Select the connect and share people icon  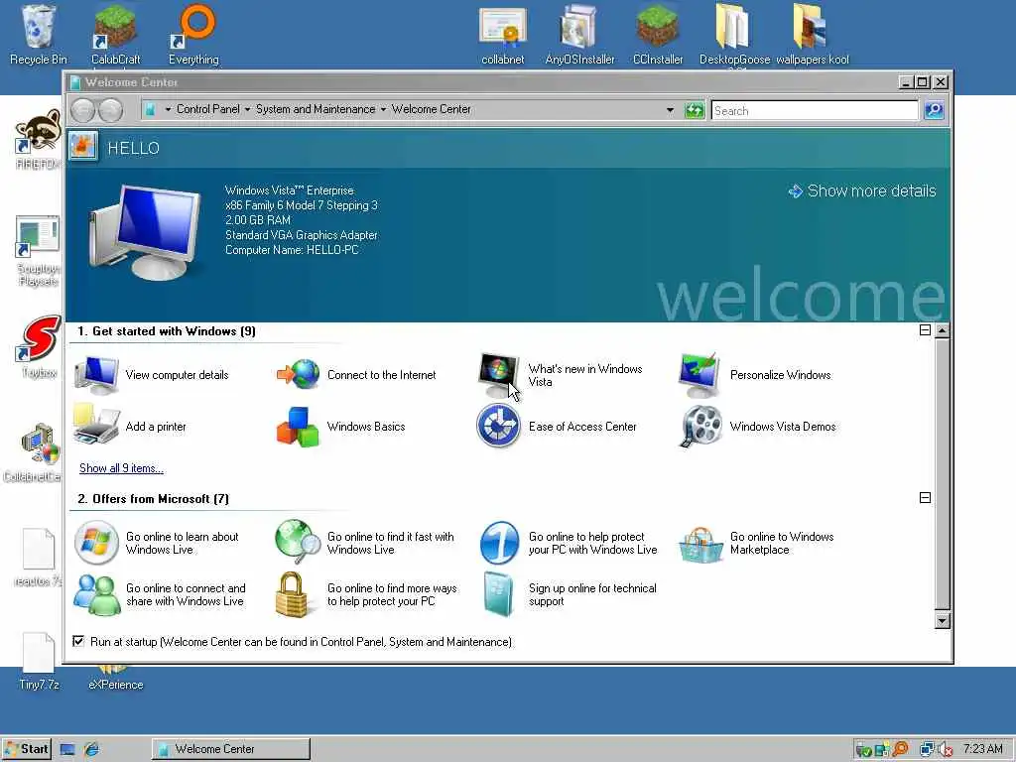pyautogui.click(x=96, y=594)
